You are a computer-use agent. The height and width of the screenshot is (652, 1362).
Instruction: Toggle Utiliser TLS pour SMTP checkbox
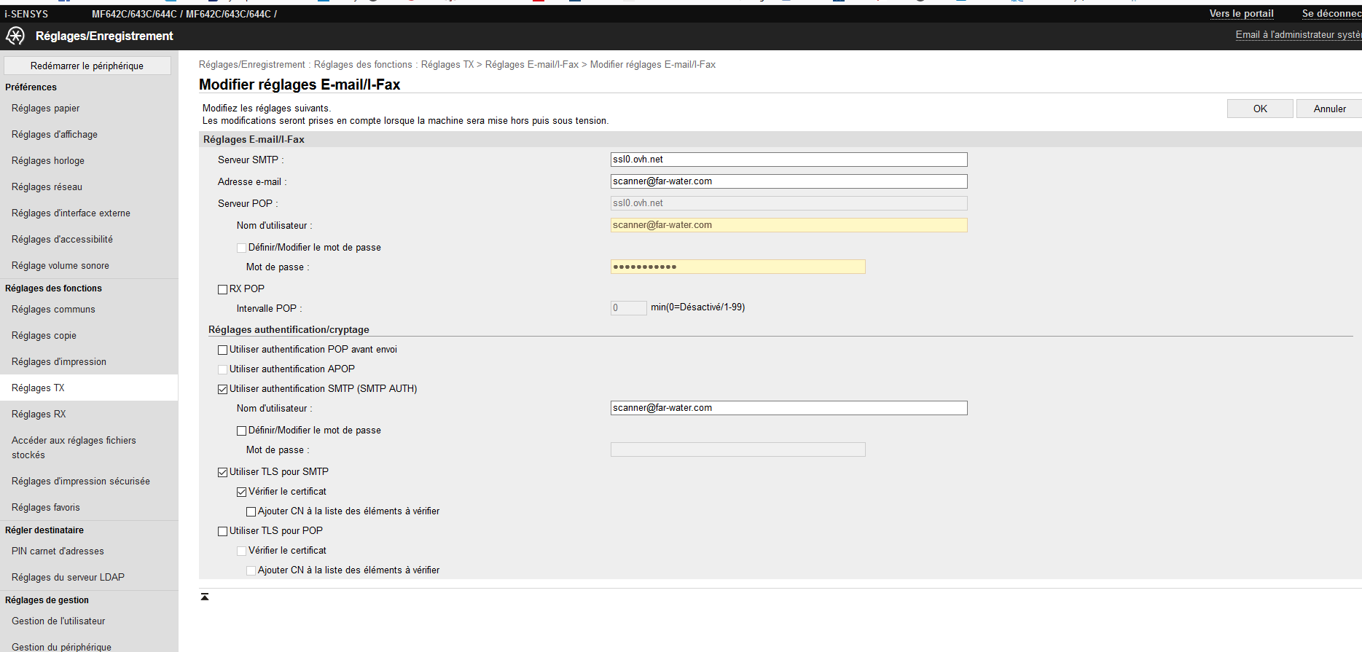pyautogui.click(x=223, y=472)
